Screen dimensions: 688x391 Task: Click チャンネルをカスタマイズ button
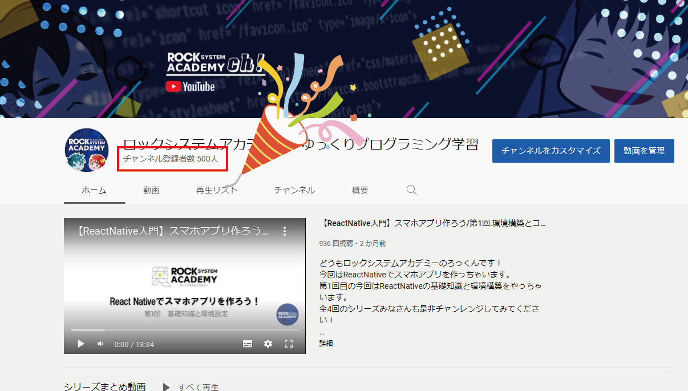click(x=551, y=151)
